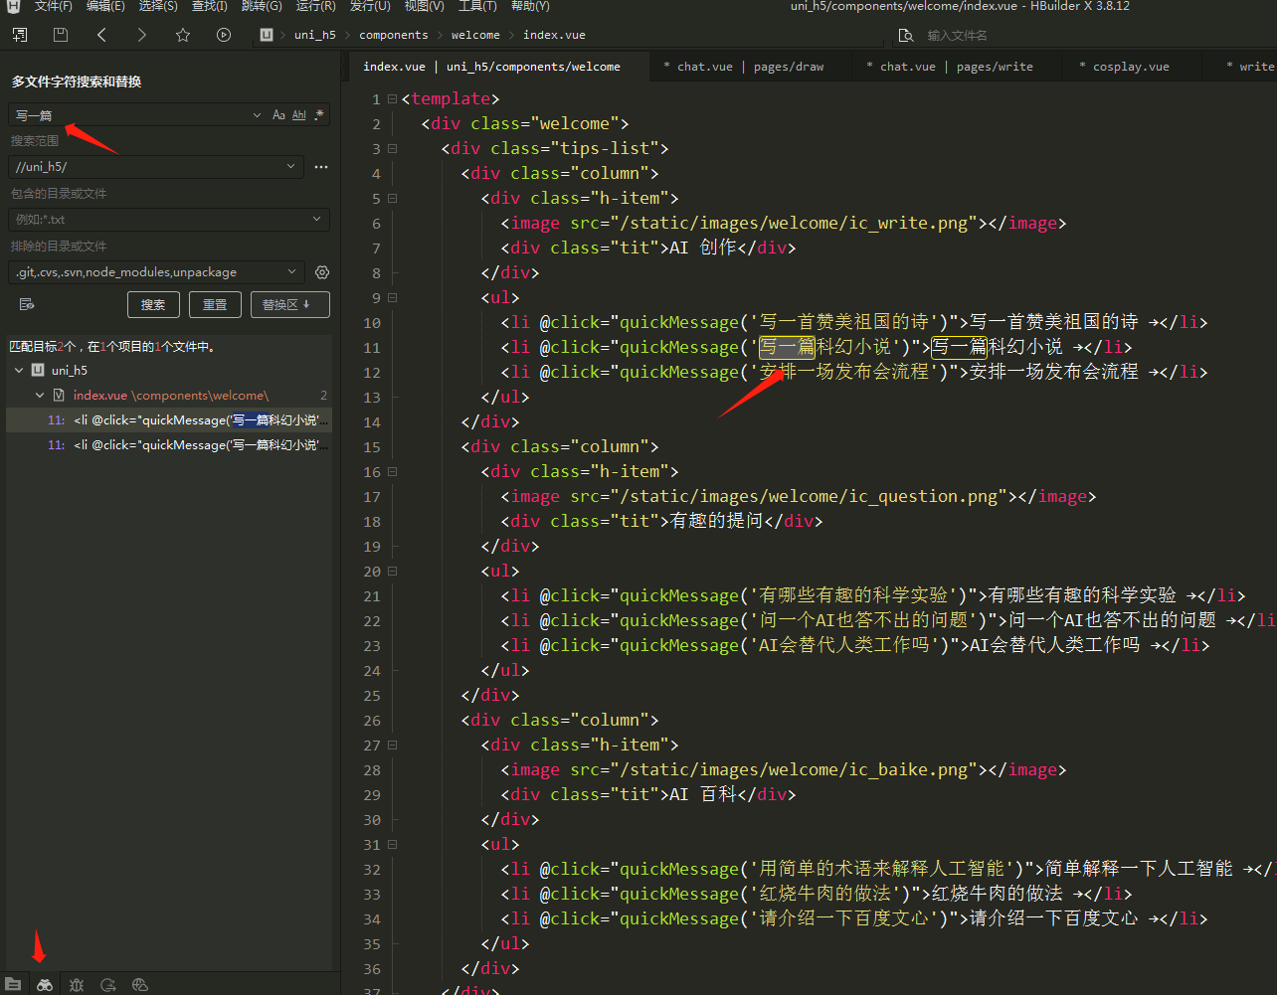The width and height of the screenshot is (1277, 995).
Task: Open exclude settings gear icon
Action: tap(322, 272)
